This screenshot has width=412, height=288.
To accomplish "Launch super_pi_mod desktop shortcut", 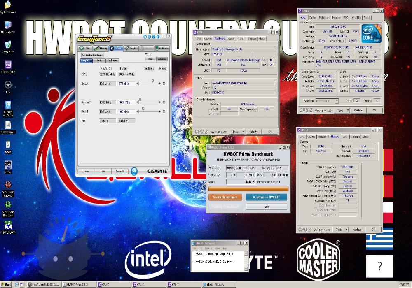I will tap(8, 227).
